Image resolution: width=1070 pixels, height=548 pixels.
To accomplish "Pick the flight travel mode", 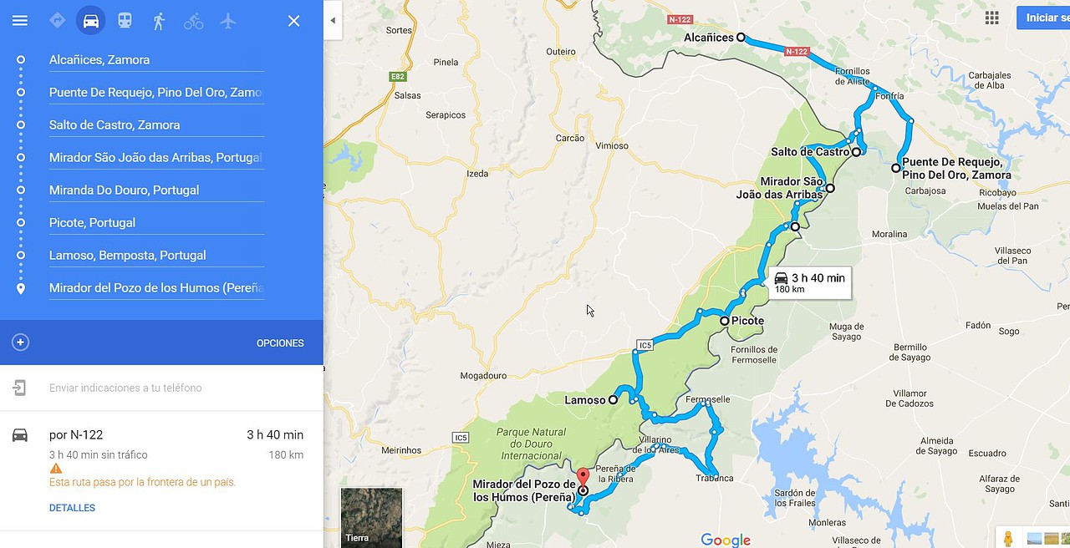I will click(x=228, y=21).
